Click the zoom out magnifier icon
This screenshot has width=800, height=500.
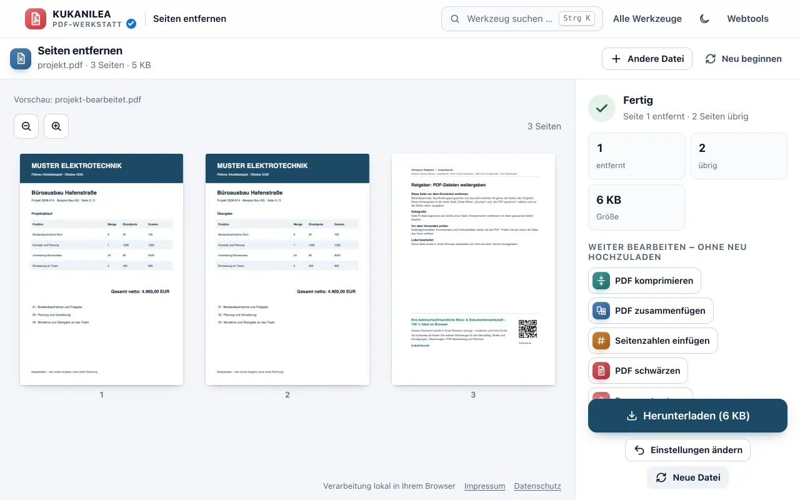point(26,126)
